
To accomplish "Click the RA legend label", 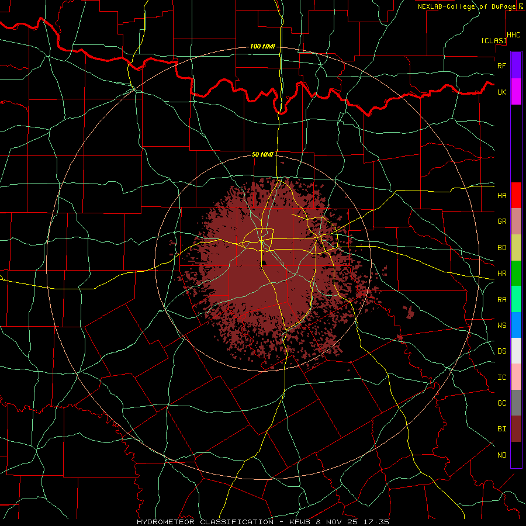I will (x=502, y=300).
